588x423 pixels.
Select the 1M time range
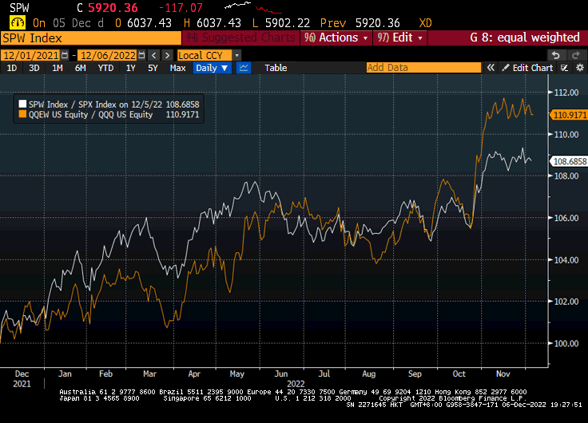pos(57,68)
